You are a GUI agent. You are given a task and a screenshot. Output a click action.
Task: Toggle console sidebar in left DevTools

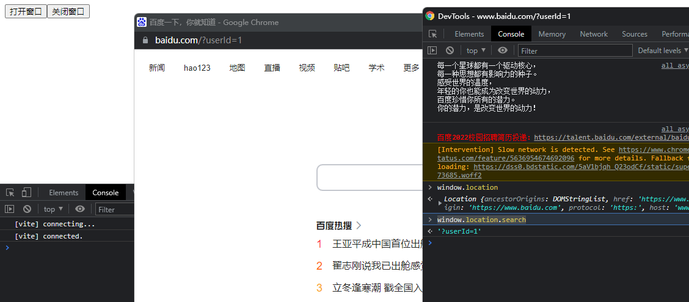coord(9,209)
